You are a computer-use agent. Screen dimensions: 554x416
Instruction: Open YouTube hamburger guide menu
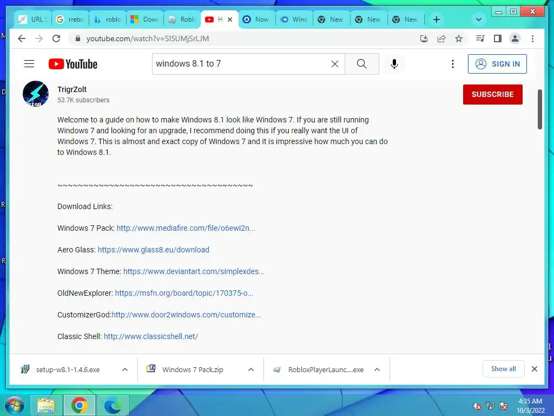coord(29,64)
